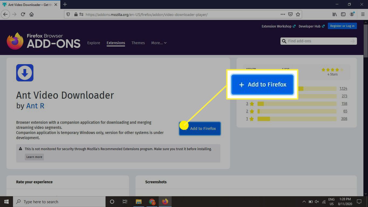Open the Ant R author link

(35, 106)
